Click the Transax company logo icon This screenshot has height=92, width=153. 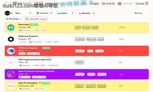pos(11,28)
